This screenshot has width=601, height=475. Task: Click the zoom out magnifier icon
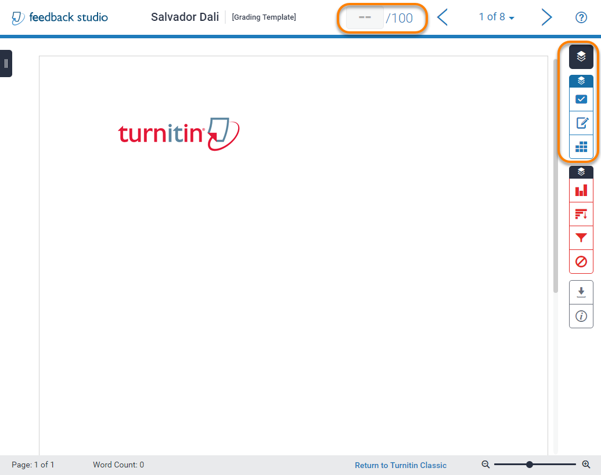[485, 465]
